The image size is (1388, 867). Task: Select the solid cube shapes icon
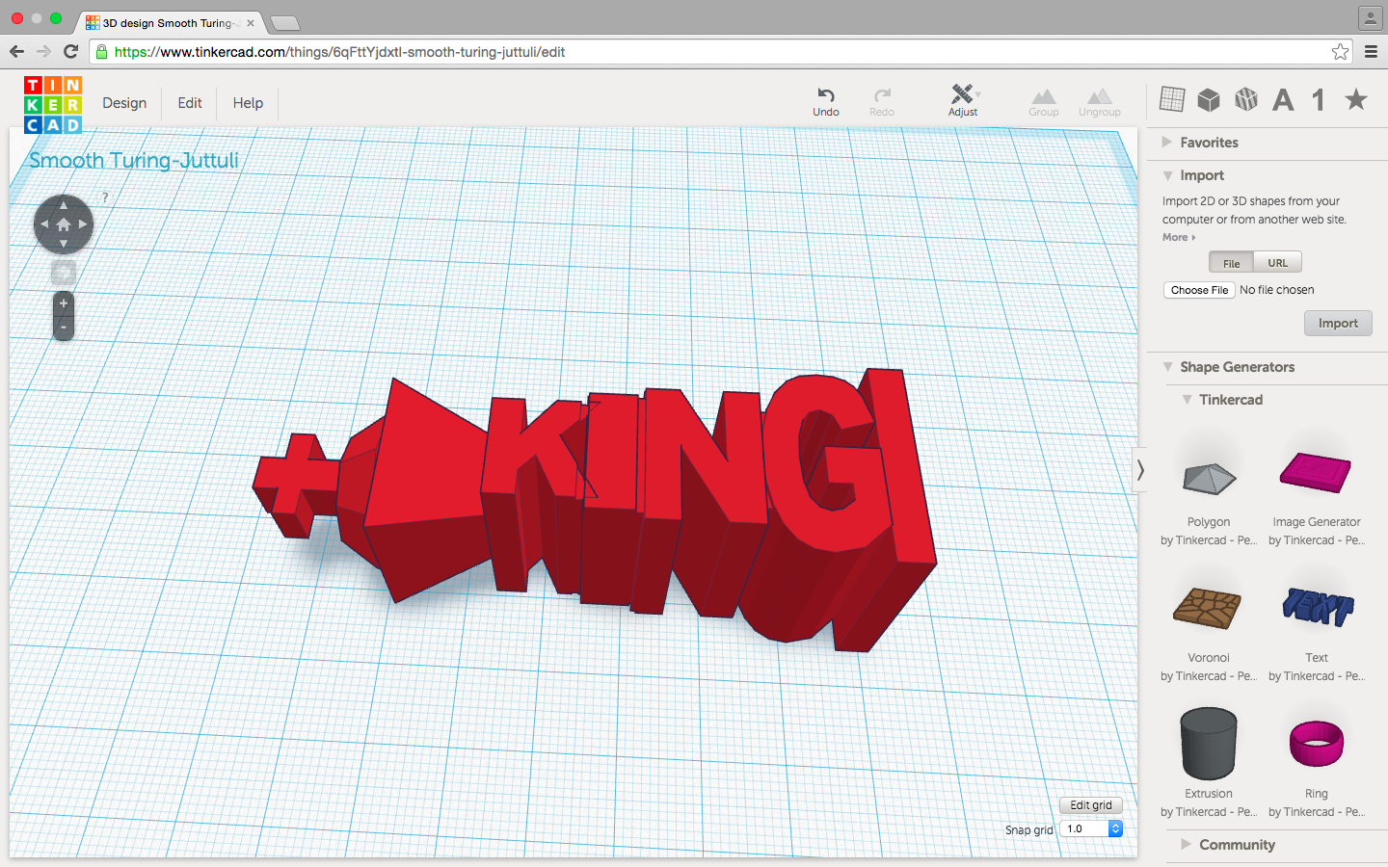click(1209, 99)
